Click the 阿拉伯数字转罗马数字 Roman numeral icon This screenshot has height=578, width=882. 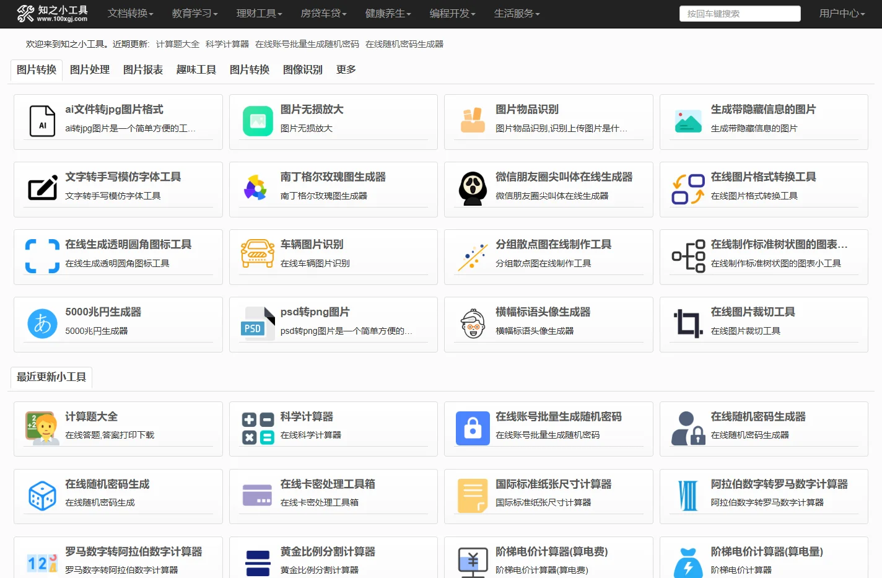tap(688, 496)
